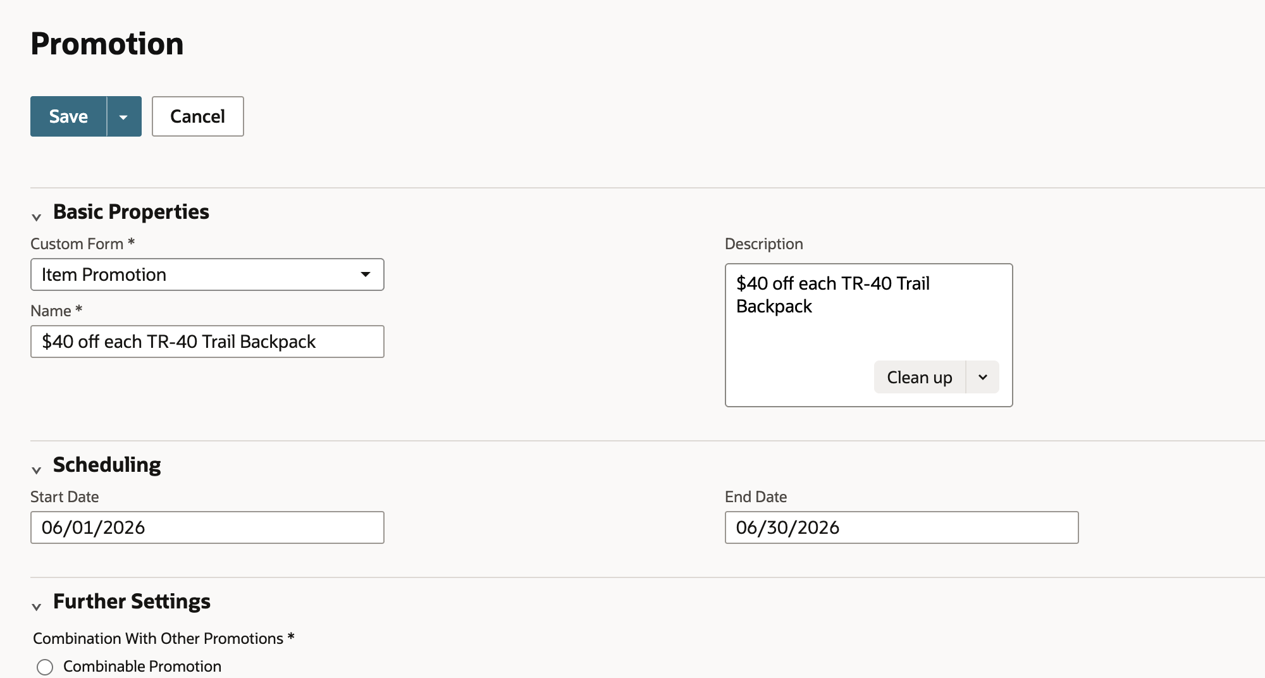Open the Save options dropdown arrow
Viewport: 1265px width, 678px height.
coord(124,116)
